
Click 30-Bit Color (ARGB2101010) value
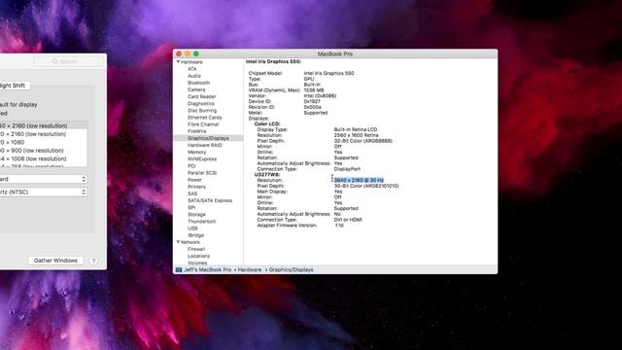pyautogui.click(x=366, y=186)
